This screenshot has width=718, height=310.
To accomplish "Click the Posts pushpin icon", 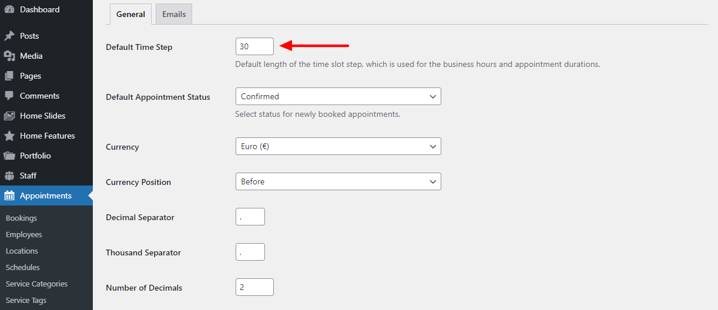I will pos(9,36).
